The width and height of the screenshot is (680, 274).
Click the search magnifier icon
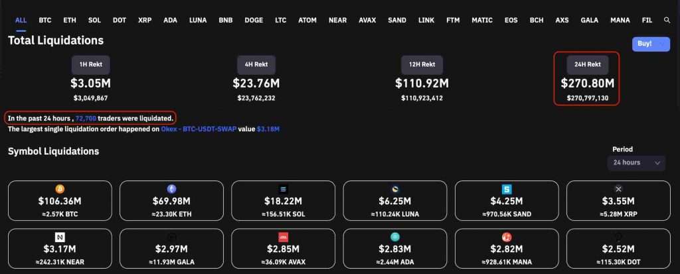tap(667, 21)
